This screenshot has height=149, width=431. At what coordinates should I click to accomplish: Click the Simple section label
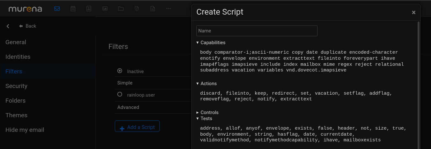pyautogui.click(x=125, y=83)
